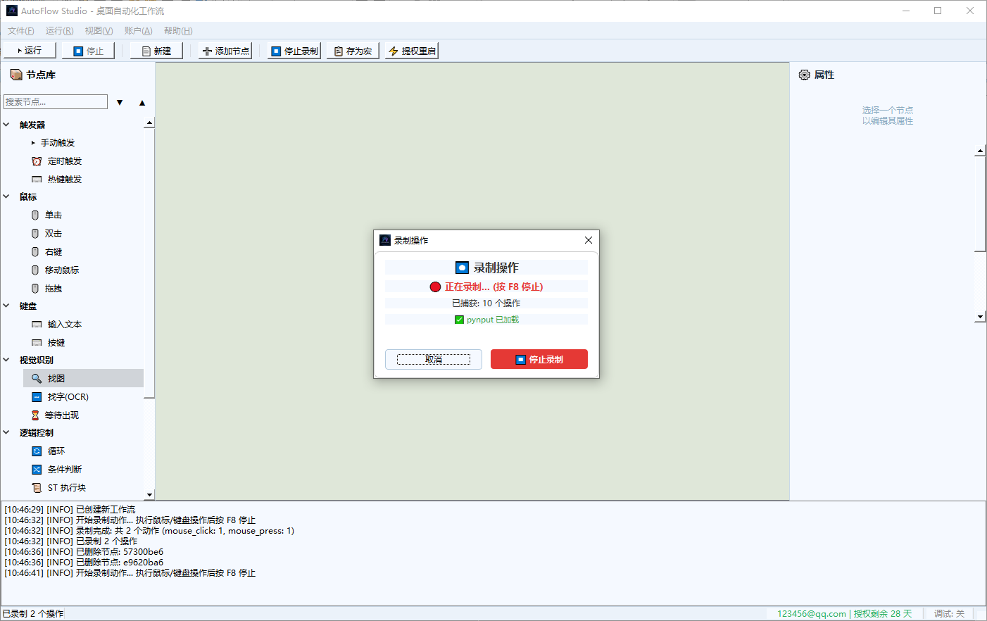Close the 录制操作 dialog
This screenshot has height=621, width=987.
click(x=589, y=240)
